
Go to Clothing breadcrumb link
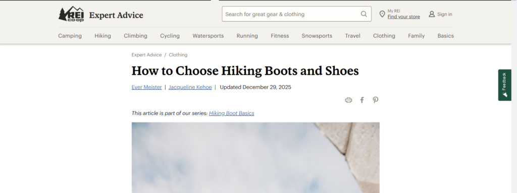178,55
